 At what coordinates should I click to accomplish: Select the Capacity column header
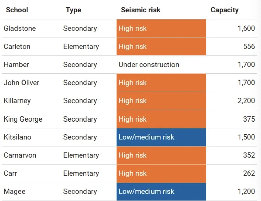225,10
